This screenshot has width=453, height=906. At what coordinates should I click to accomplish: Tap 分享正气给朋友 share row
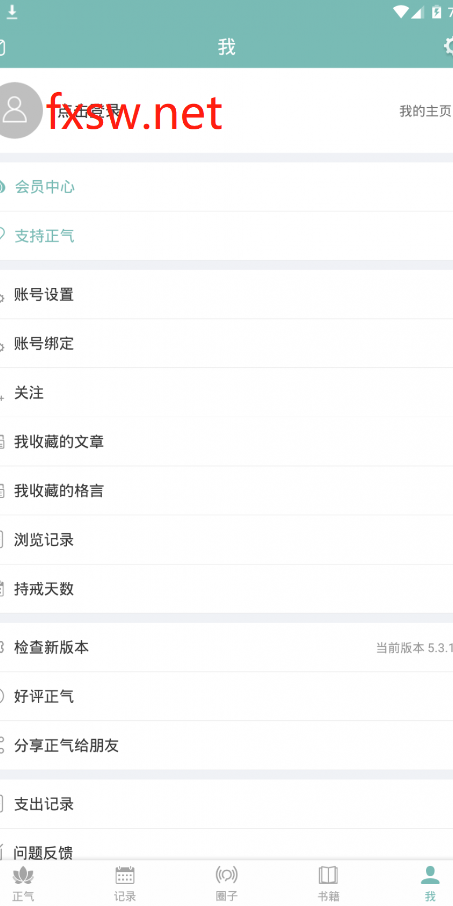click(226, 745)
